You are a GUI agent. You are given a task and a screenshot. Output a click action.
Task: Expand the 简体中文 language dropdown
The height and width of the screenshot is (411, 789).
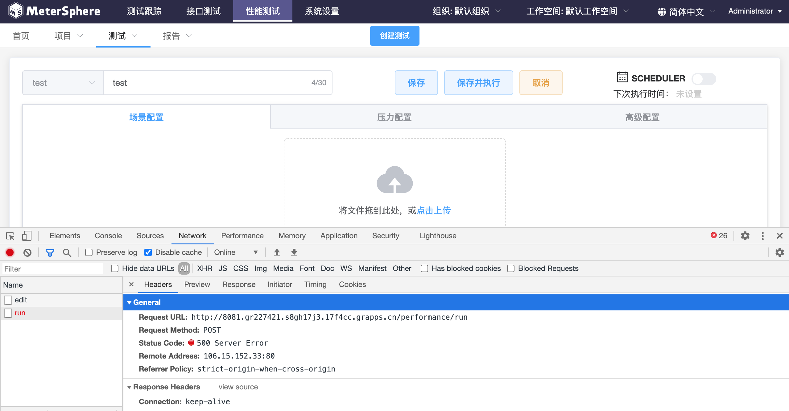tap(686, 12)
